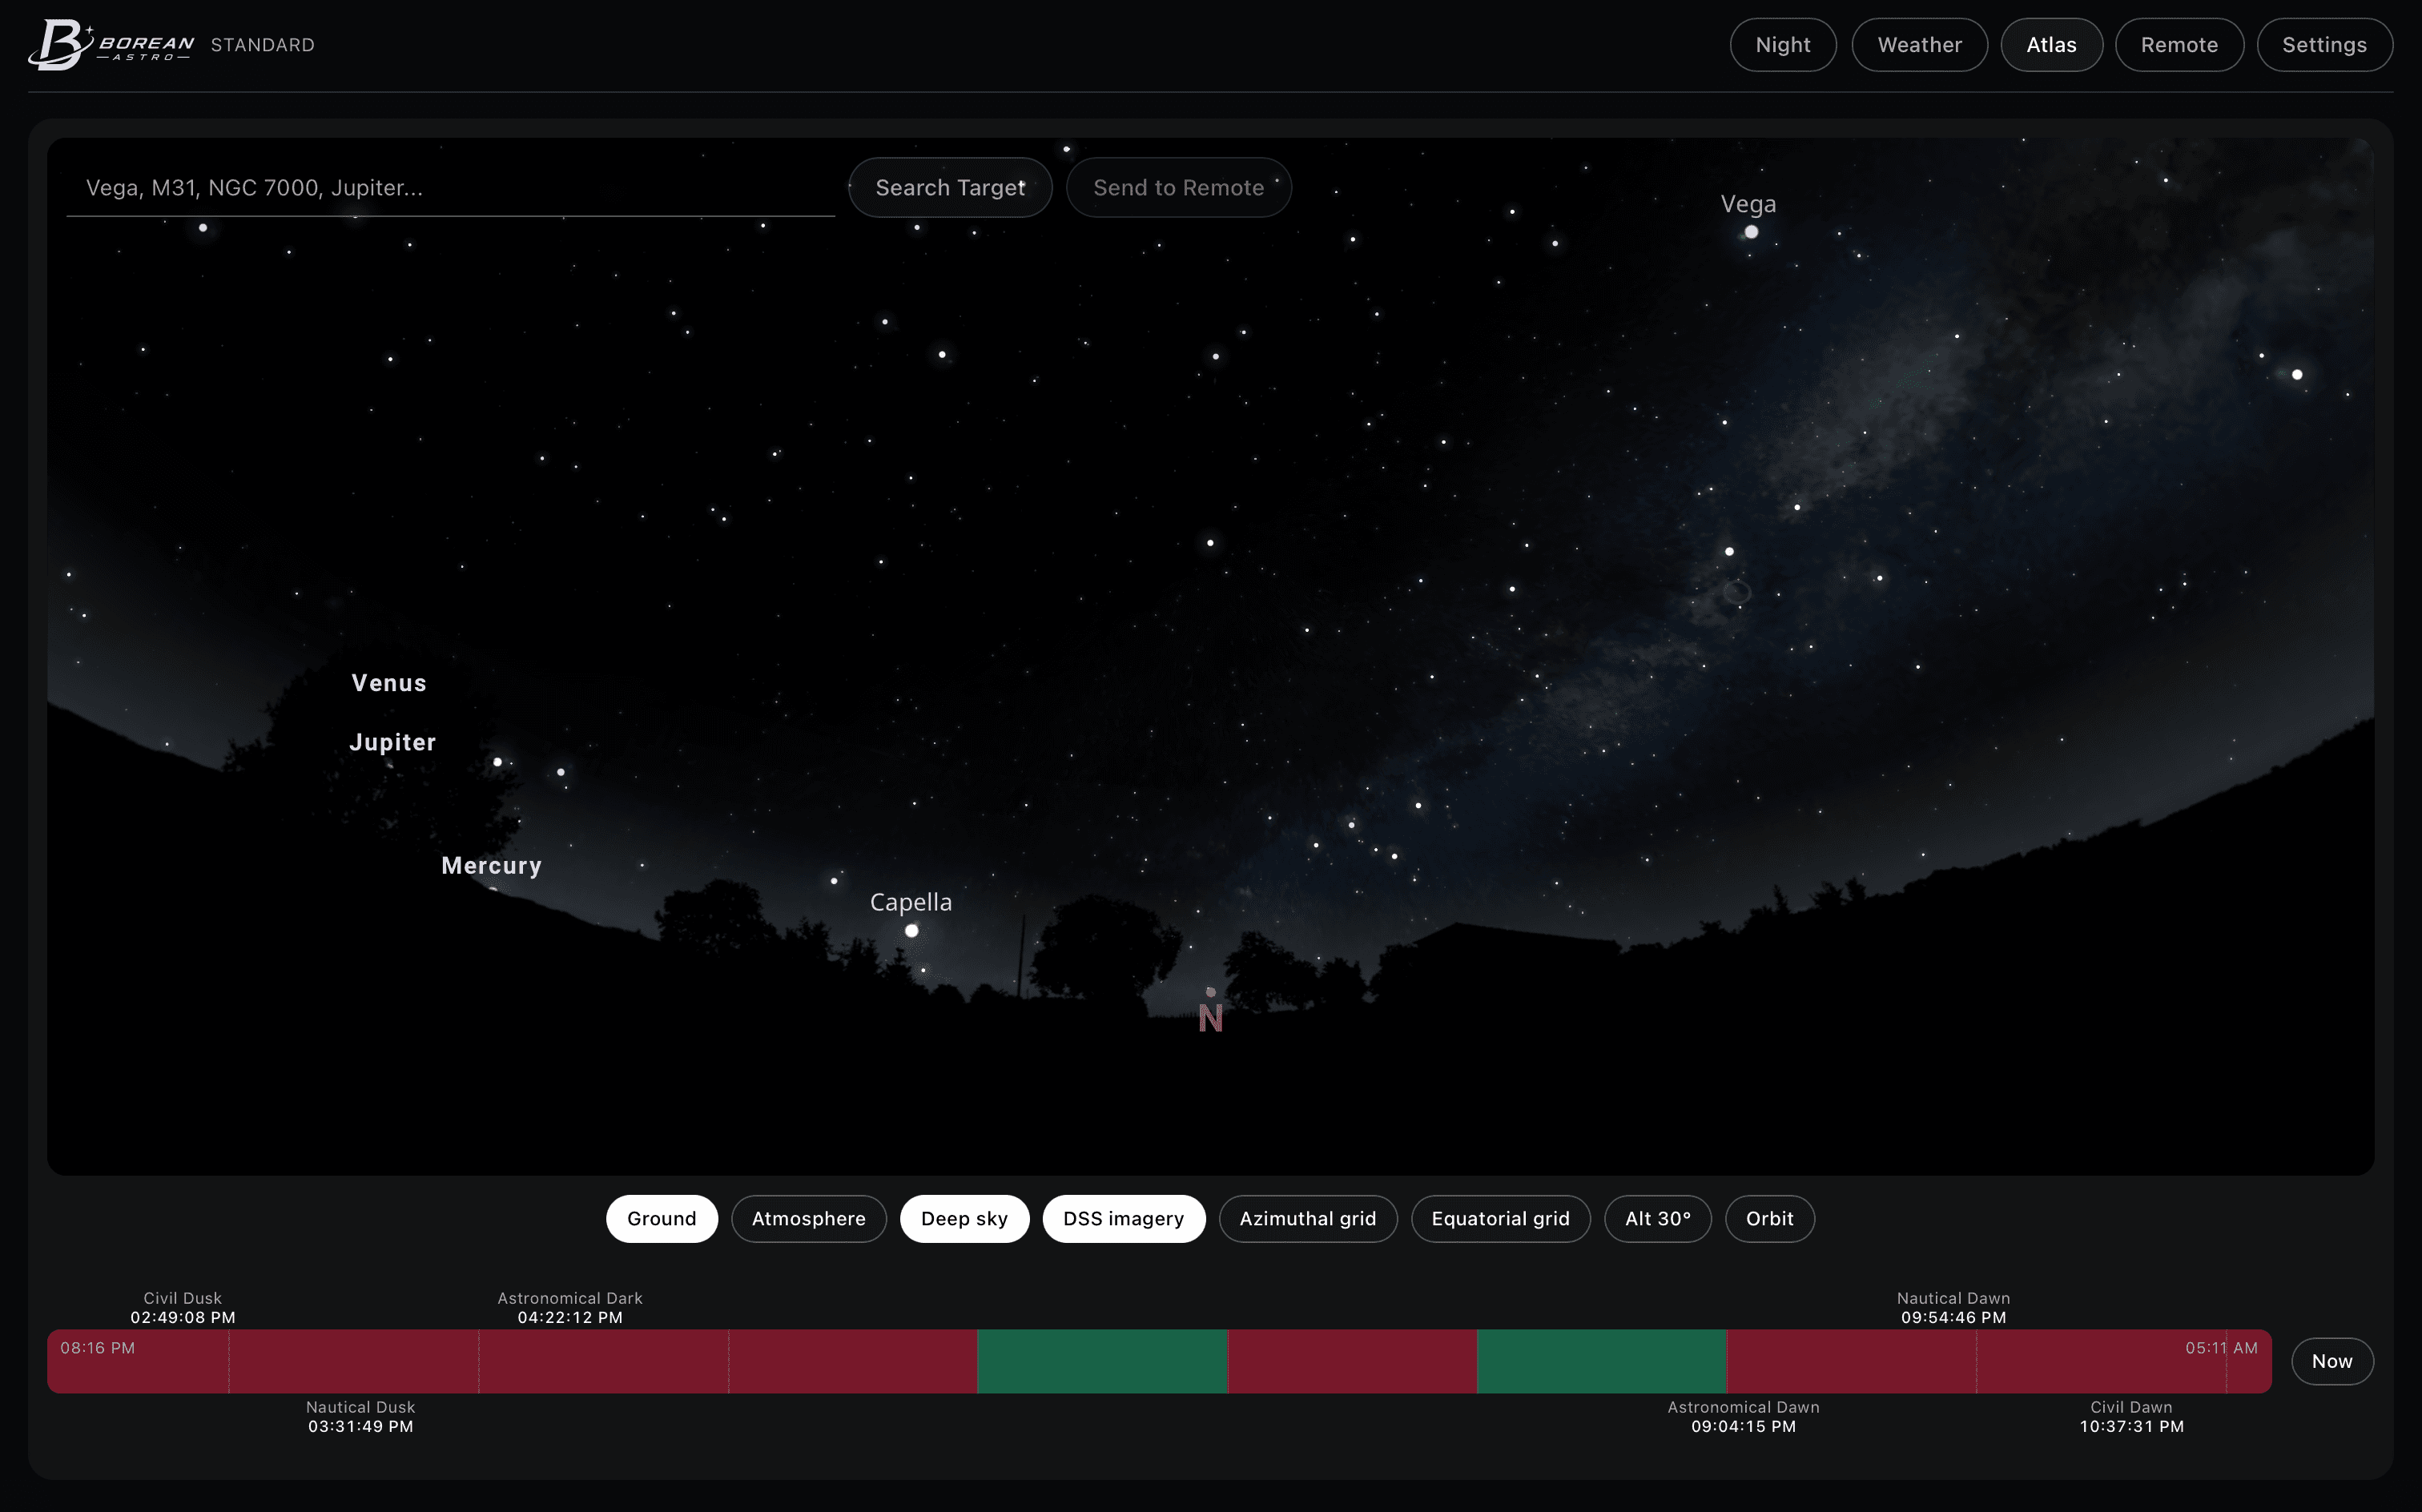The height and width of the screenshot is (1512, 2422).
Task: Click the faint circular object marker in Milky Way
Action: pyautogui.click(x=1737, y=593)
